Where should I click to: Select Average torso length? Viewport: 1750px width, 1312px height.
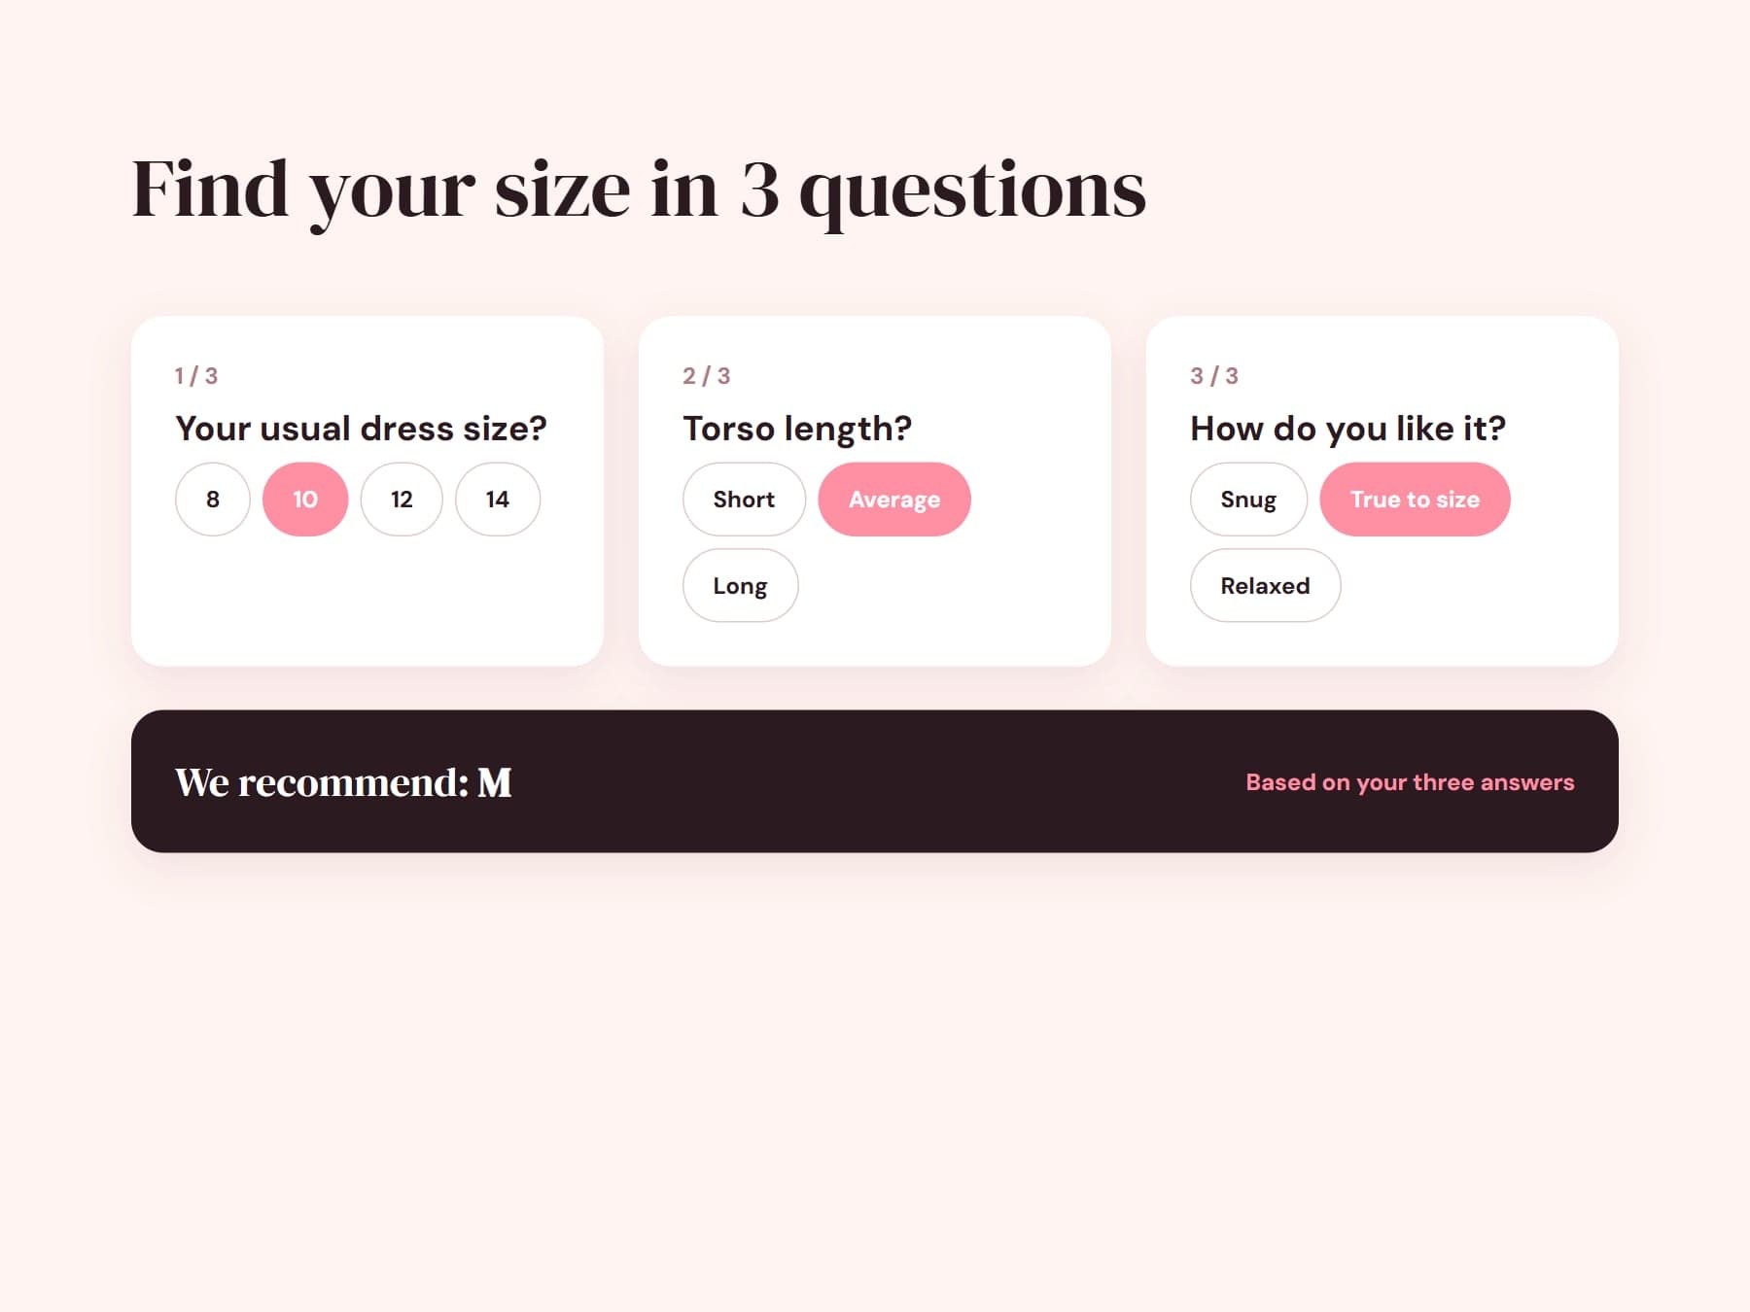click(894, 499)
